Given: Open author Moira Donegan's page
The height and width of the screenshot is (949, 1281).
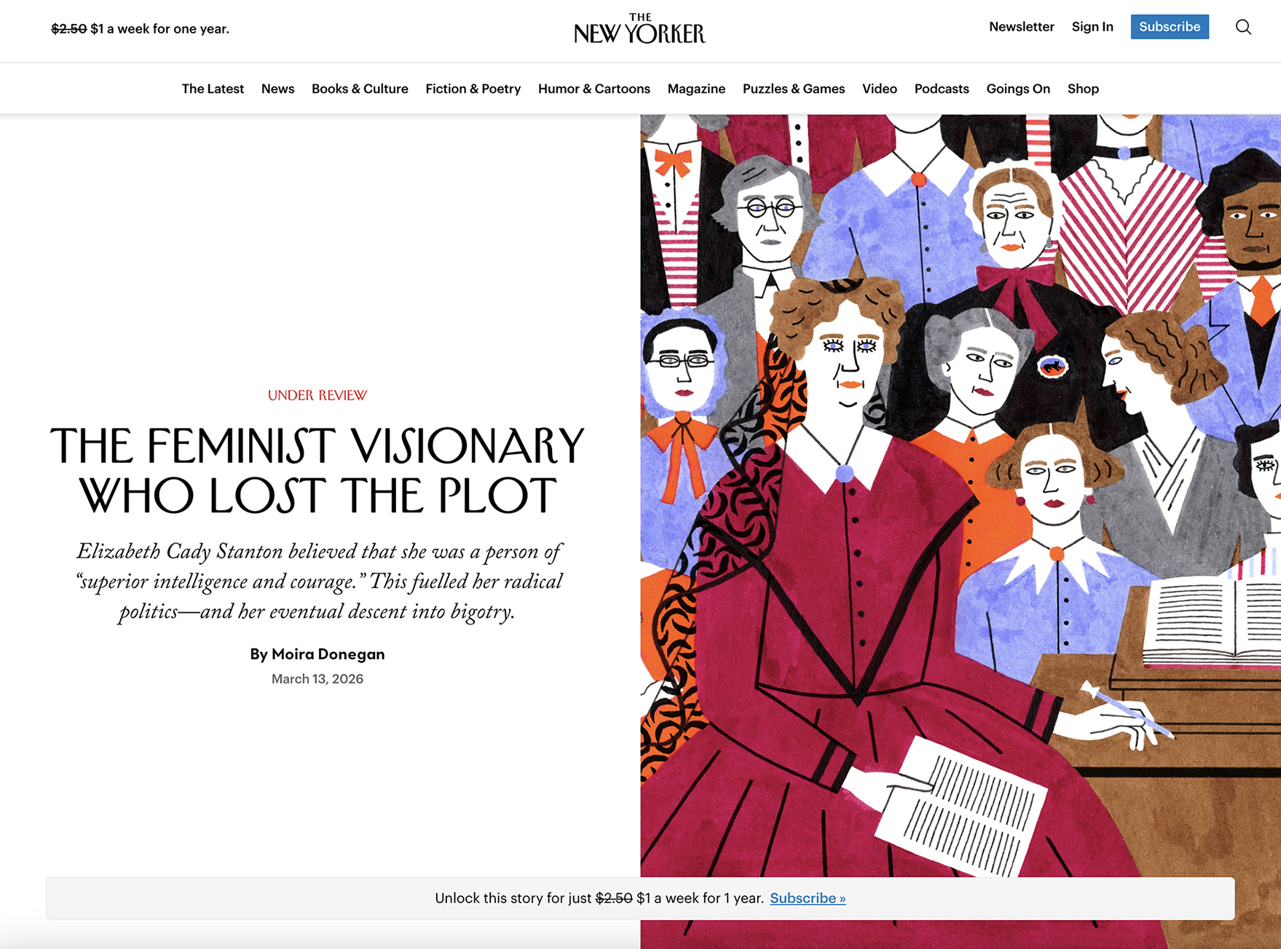Looking at the screenshot, I should coord(328,654).
